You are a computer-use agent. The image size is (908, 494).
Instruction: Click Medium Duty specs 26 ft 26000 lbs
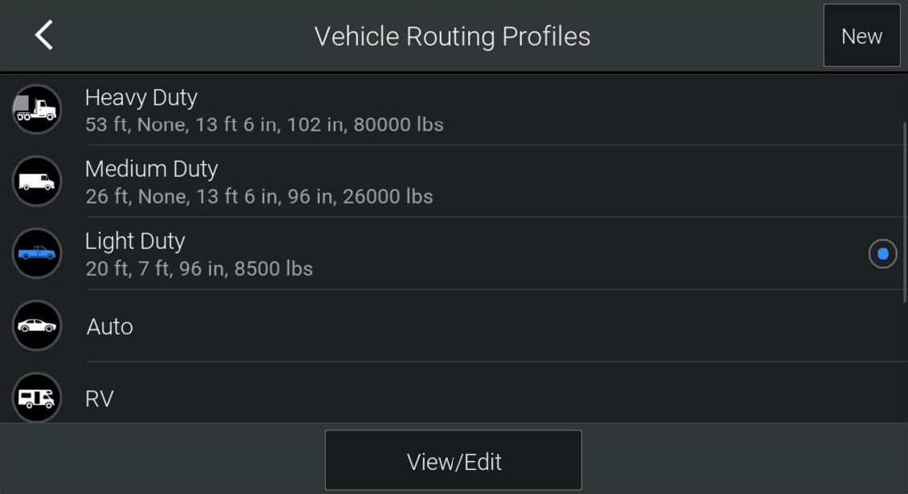point(259,196)
